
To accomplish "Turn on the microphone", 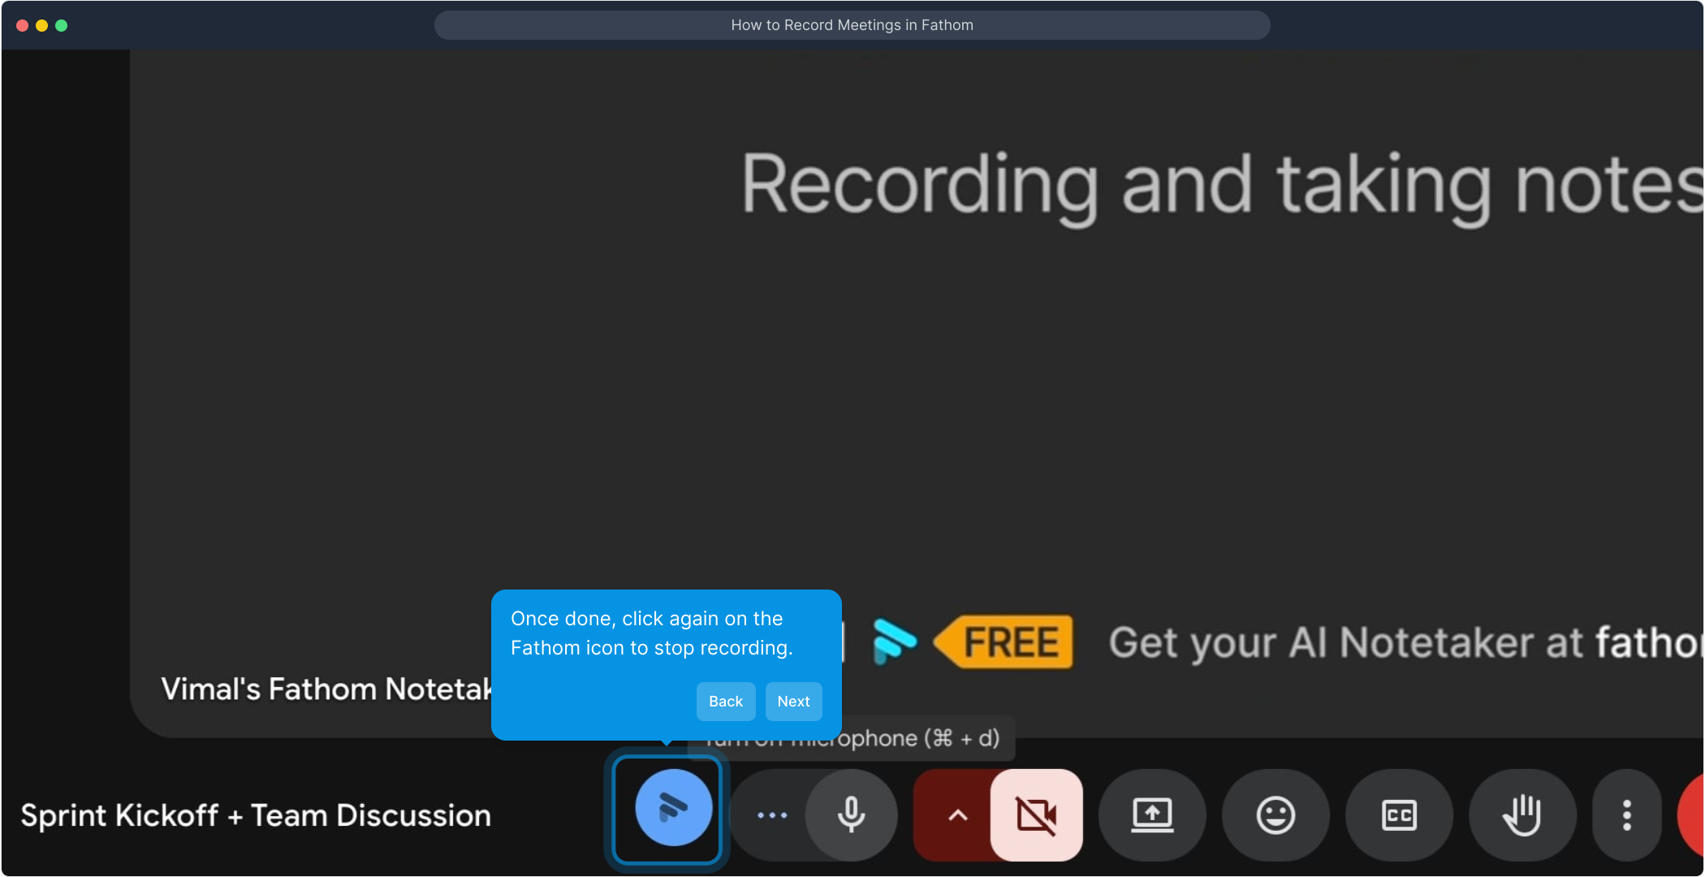I will coord(851,815).
